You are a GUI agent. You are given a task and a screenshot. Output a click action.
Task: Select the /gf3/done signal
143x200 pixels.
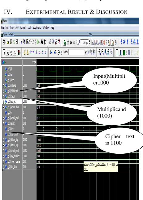pos(11,80)
